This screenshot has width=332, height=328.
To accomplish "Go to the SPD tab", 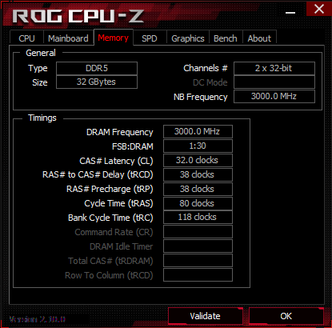I will point(150,38).
